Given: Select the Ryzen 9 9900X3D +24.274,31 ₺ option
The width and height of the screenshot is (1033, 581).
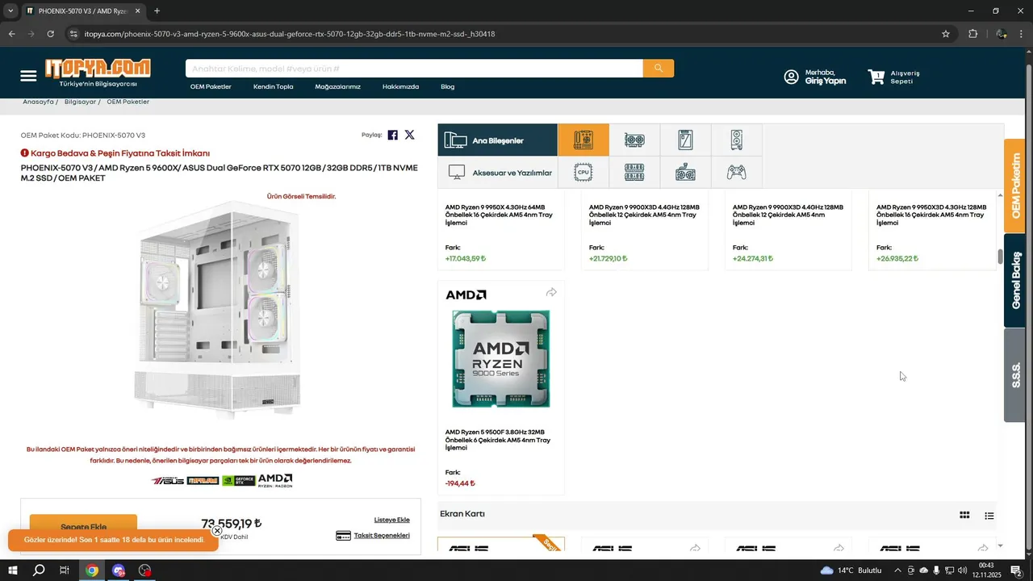Looking at the screenshot, I should pos(788,231).
